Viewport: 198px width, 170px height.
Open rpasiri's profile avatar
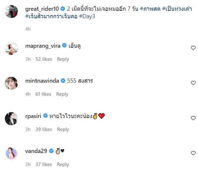point(11,118)
